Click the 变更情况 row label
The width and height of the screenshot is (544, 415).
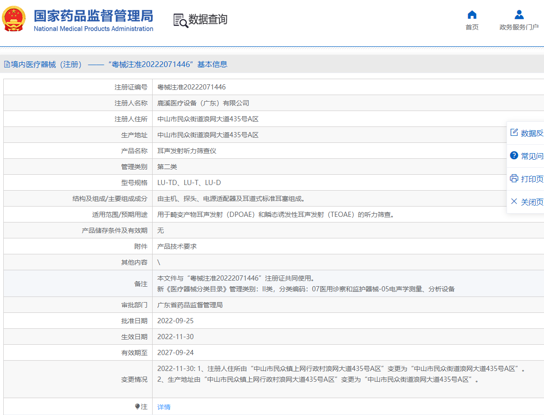[x=134, y=379]
